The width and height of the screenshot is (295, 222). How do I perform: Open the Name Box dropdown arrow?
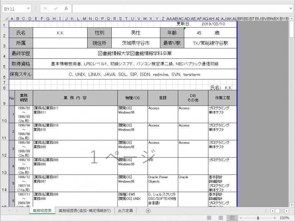tap(29, 8)
